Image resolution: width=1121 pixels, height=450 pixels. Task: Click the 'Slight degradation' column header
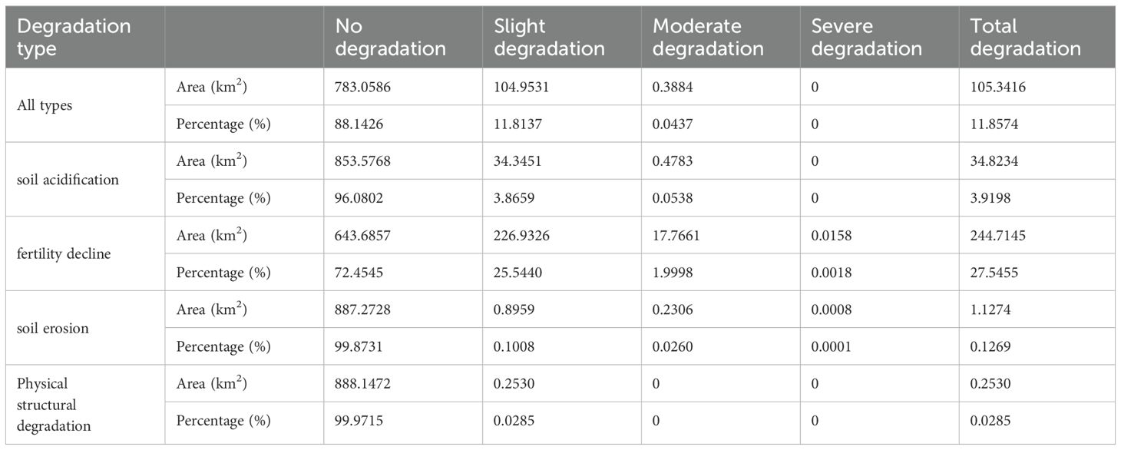549,38
